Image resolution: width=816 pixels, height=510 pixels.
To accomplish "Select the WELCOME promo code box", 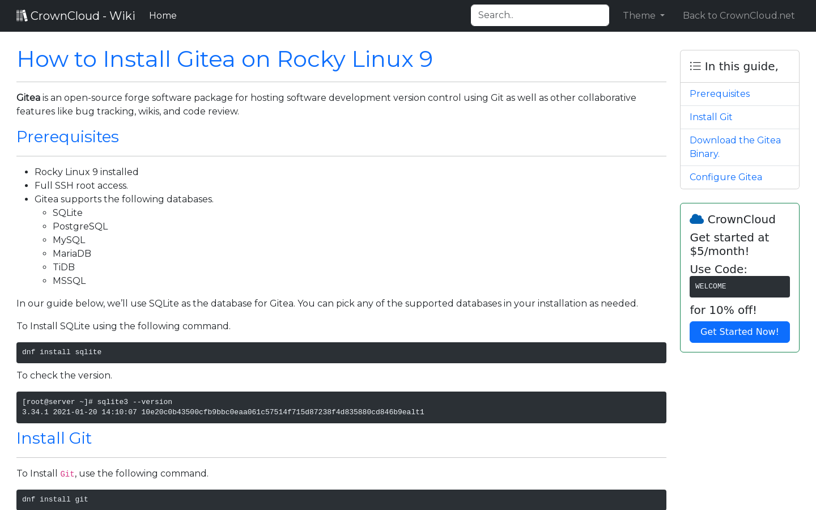I will tap(739, 286).
